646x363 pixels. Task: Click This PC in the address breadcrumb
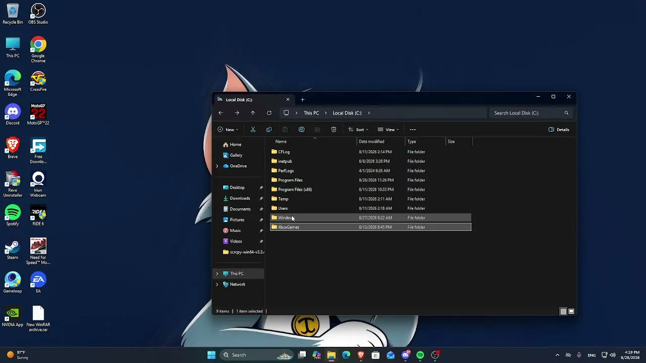[x=311, y=113]
